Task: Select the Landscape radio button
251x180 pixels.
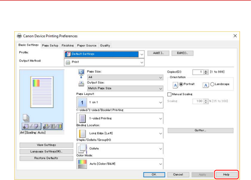Action: click(212, 84)
